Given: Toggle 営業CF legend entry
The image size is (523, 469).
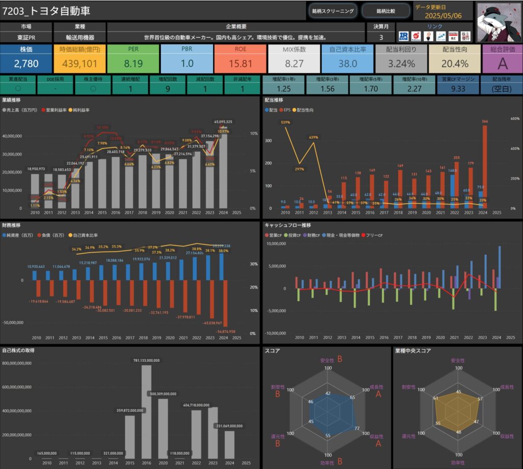Looking at the screenshot, I should pyautogui.click(x=274, y=235).
